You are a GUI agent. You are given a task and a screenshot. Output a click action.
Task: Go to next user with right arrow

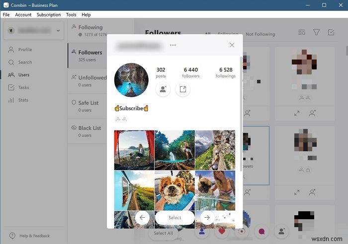tap(207, 218)
